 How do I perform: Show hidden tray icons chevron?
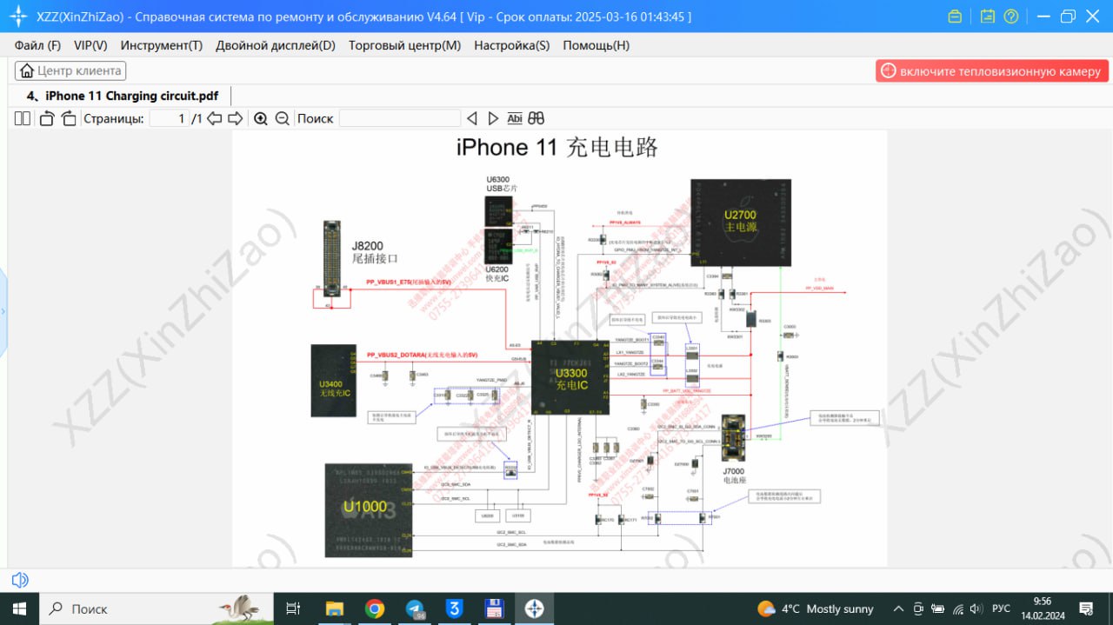(x=896, y=608)
